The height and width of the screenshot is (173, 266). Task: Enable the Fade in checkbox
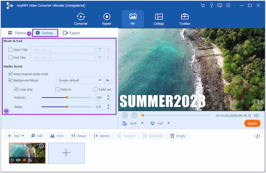point(57,89)
